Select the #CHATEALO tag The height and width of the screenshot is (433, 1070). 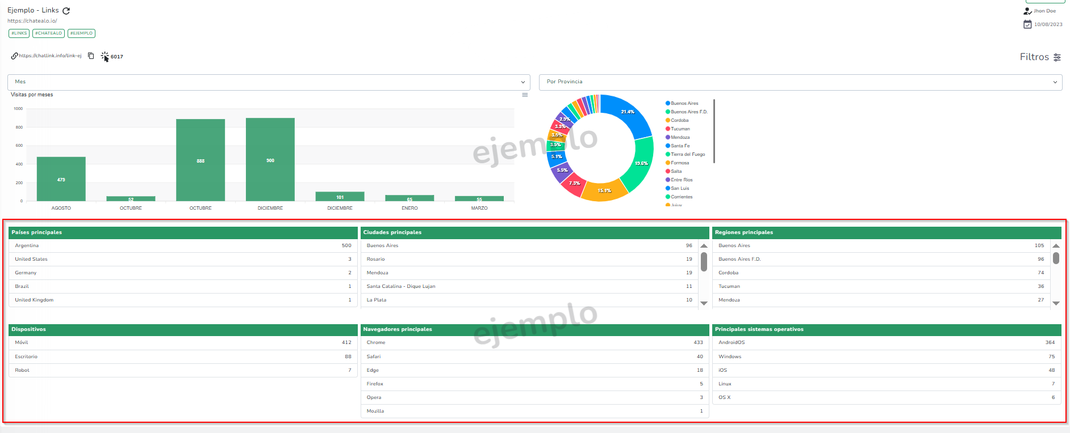click(x=48, y=33)
